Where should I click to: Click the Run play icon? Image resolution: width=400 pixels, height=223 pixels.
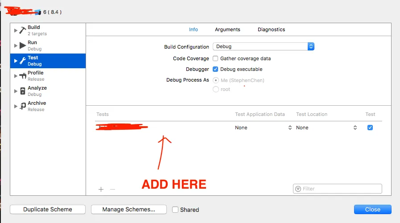(22, 45)
